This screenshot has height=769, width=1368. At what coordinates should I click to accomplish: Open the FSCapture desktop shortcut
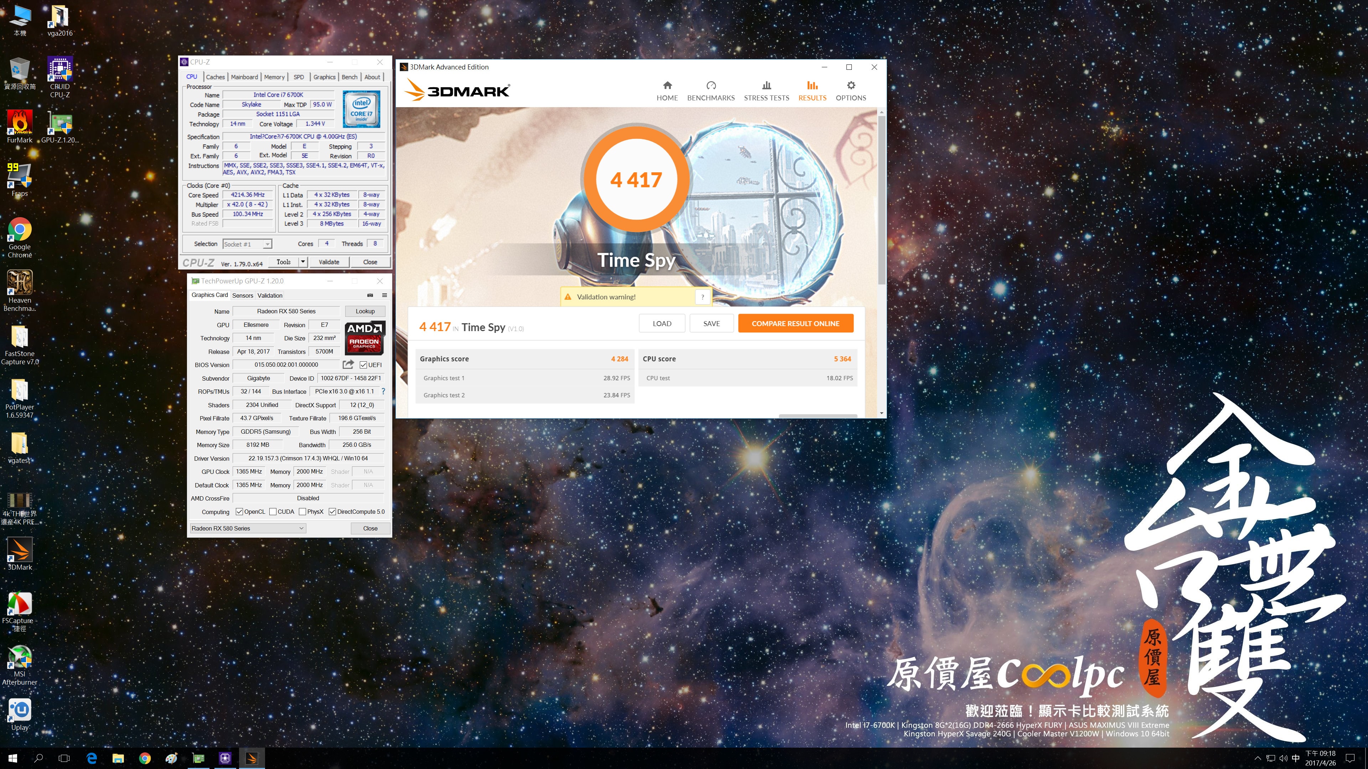pyautogui.click(x=20, y=611)
